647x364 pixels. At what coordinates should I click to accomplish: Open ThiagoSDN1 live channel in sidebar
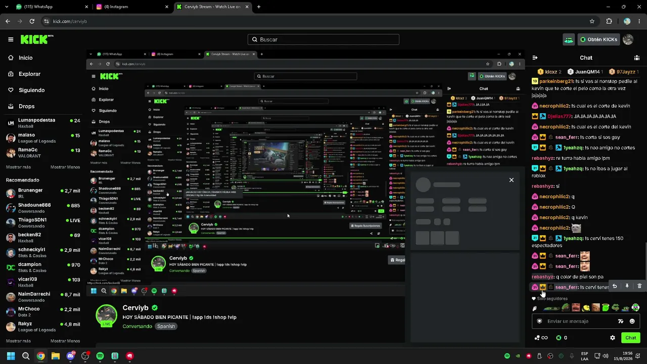coord(43,223)
